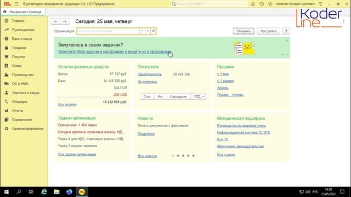The height and width of the screenshot is (197, 351).
Task: Show next banner with right arrow
Action: coord(287,55)
